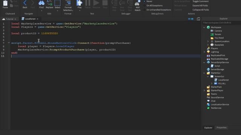The image size is (241, 135).
Task: Select On All Exceptions option
Action: (x=153, y=6)
